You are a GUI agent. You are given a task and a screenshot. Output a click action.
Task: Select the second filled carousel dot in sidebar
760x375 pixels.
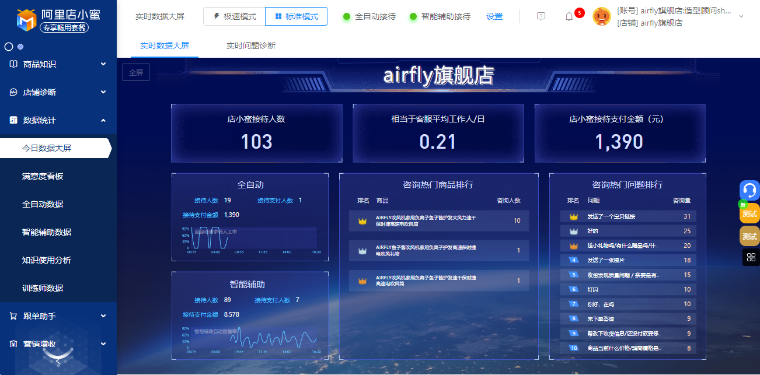[20, 47]
